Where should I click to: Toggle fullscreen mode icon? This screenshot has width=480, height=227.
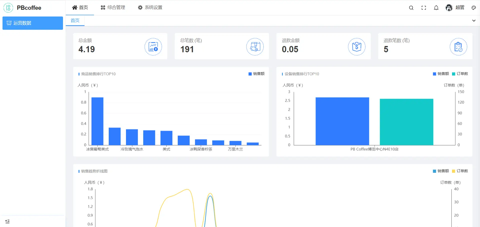423,8
